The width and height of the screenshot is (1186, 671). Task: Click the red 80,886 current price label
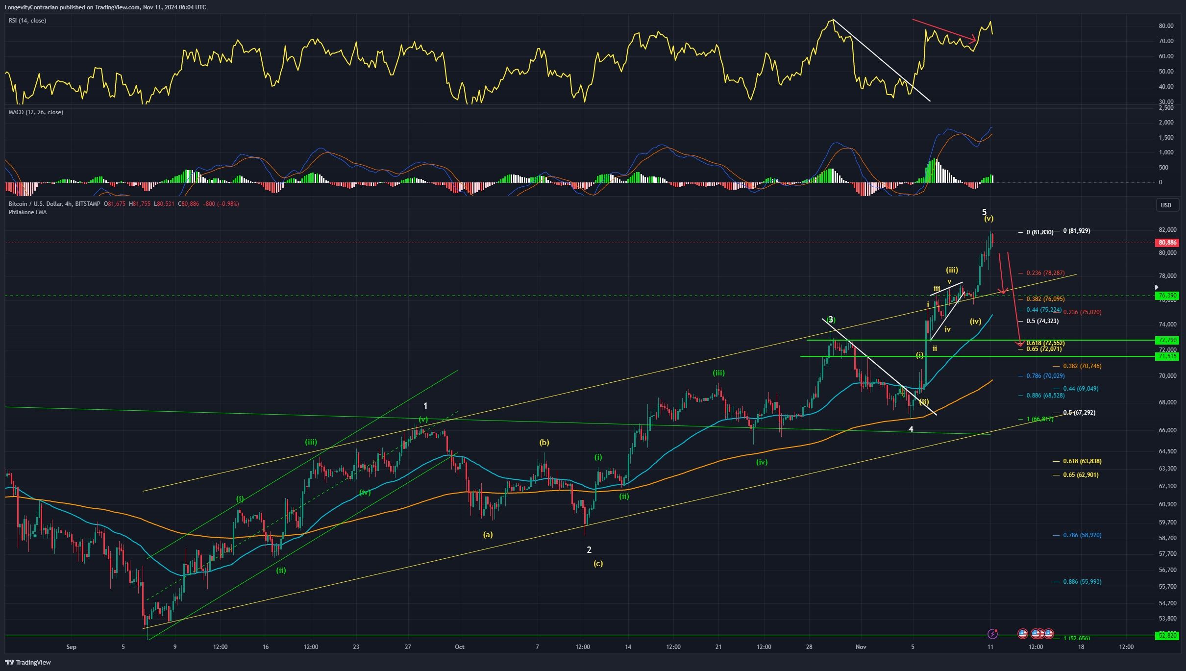tap(1167, 243)
